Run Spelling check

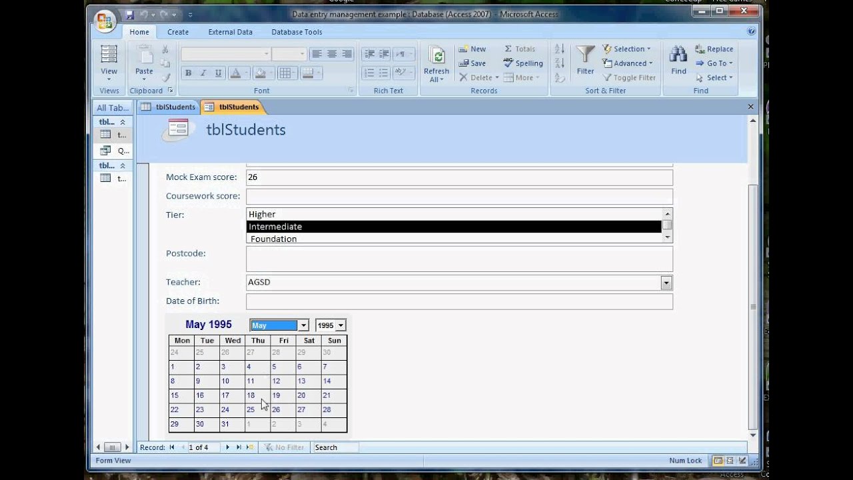(523, 63)
